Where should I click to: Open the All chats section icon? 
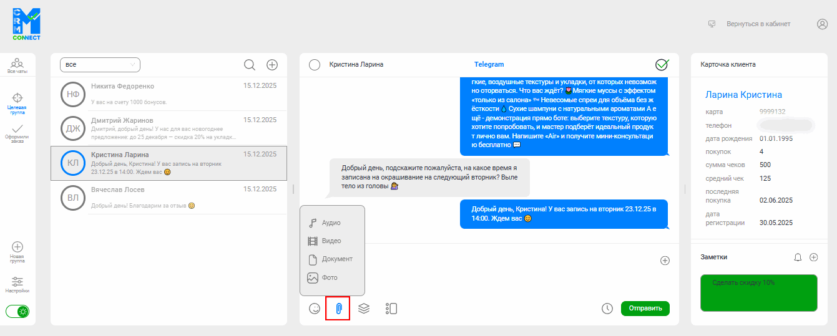coord(17,66)
